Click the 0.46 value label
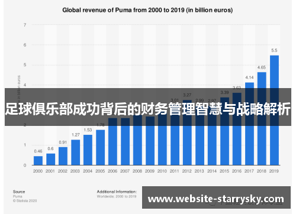Viewport: 296px width, 214px height. 38,151
